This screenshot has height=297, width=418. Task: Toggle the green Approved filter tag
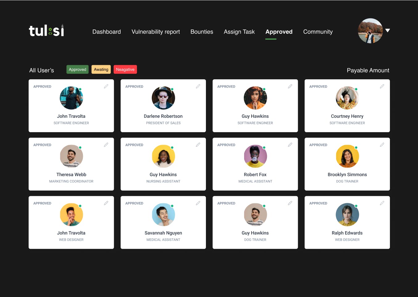(77, 69)
